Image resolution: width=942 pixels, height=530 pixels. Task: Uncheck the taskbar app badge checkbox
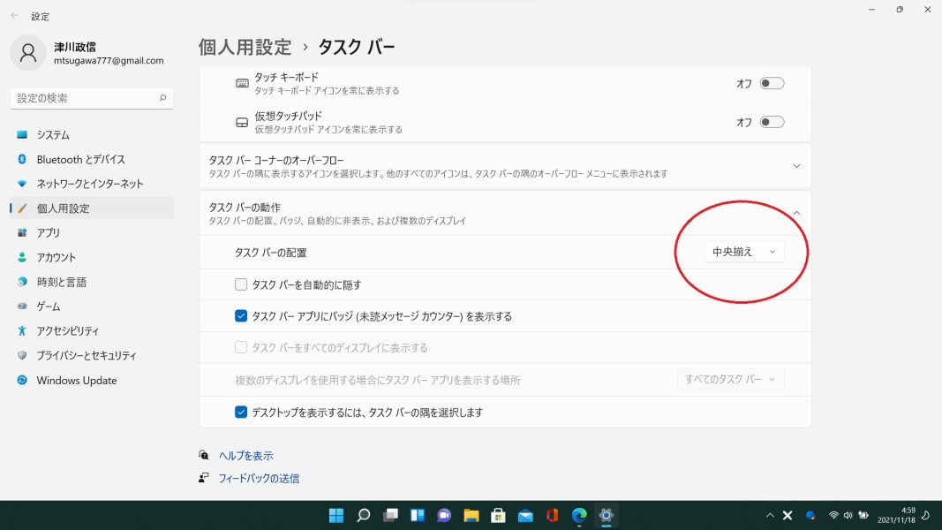pos(241,316)
